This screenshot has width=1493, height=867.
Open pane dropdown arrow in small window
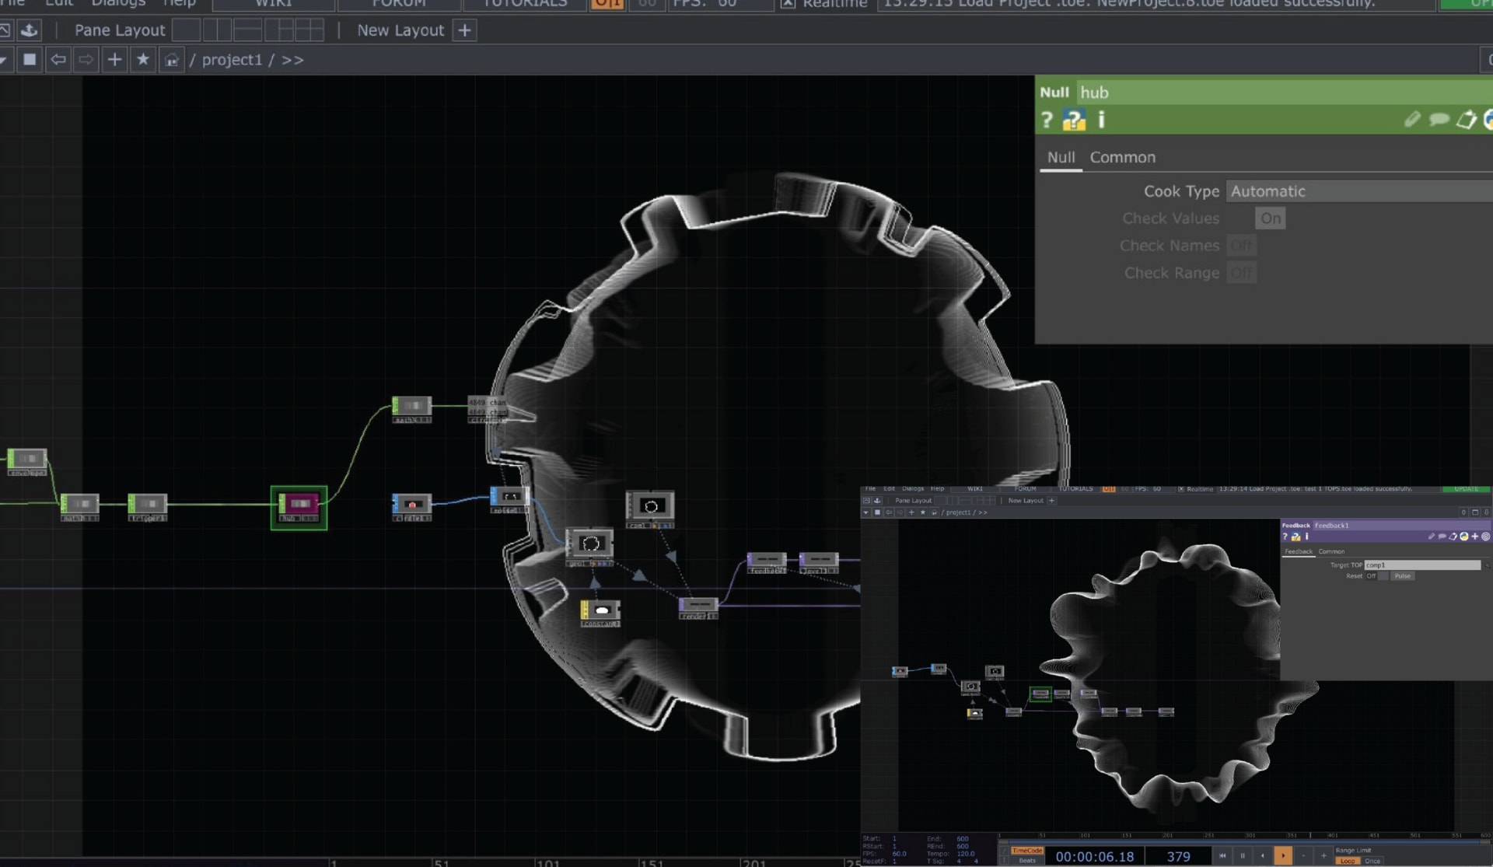[865, 512]
